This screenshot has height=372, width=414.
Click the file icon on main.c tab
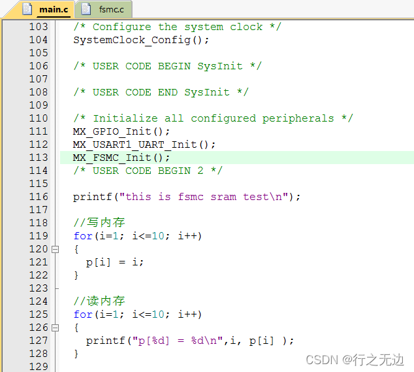[27, 9]
